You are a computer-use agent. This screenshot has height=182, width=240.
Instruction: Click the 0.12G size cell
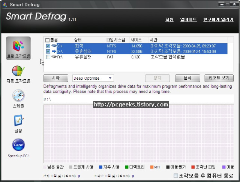136,57
